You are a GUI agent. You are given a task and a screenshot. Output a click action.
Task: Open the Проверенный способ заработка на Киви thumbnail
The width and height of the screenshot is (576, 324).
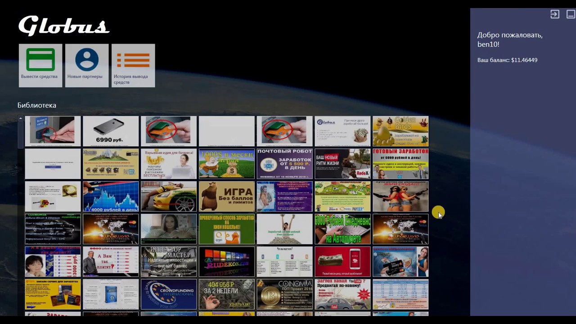226,229
